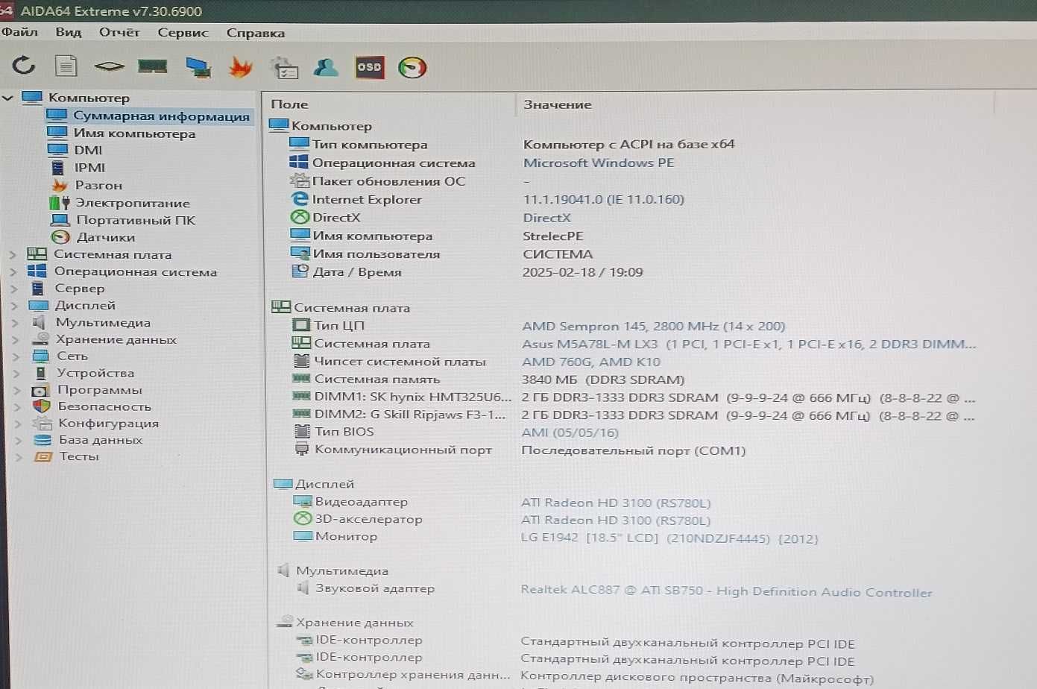This screenshot has height=689, width=1037.
Task: Open the Сервис menu
Action: [x=183, y=32]
